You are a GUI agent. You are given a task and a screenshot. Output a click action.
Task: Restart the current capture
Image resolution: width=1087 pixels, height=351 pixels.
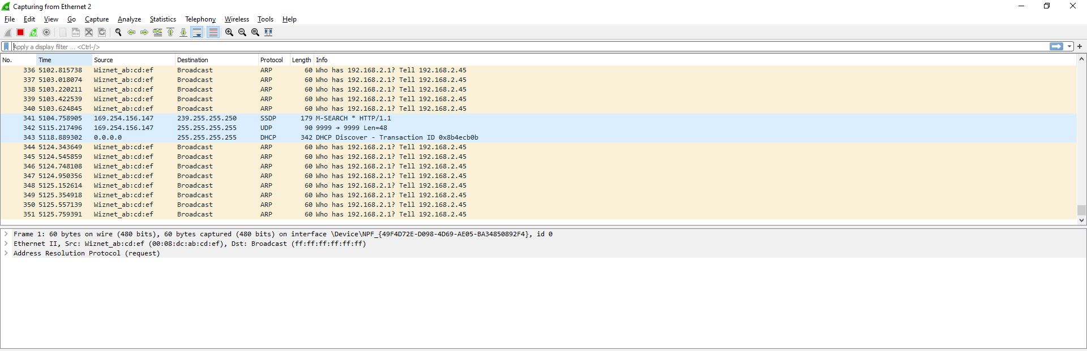point(33,32)
